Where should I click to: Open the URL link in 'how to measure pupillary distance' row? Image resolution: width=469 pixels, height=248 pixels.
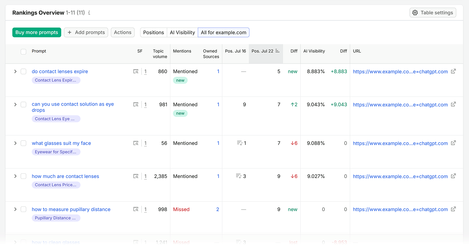400,210
